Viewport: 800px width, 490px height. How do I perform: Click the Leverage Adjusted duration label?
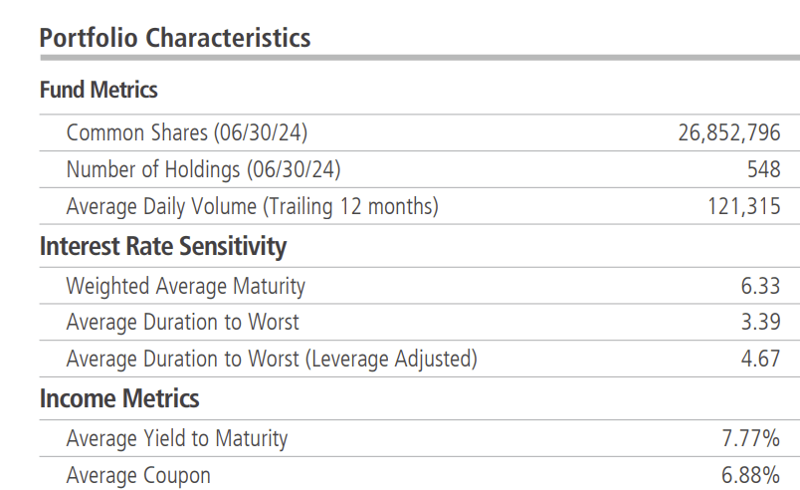click(x=272, y=359)
